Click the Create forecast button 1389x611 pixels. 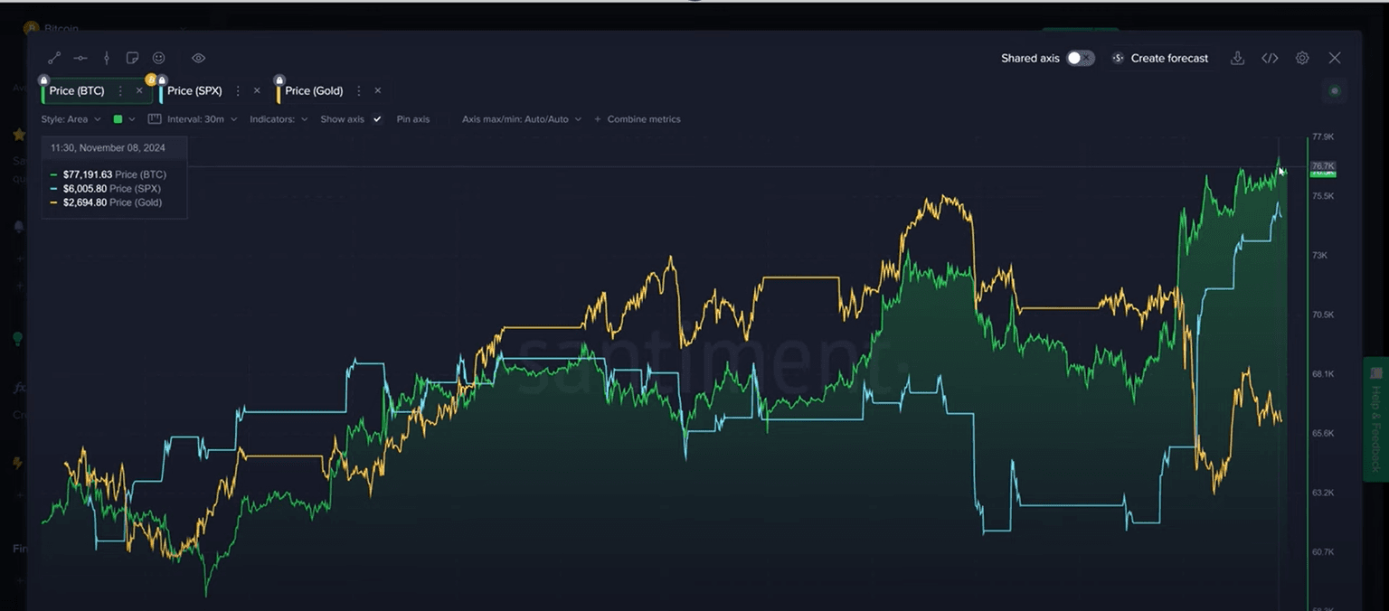(x=1160, y=58)
